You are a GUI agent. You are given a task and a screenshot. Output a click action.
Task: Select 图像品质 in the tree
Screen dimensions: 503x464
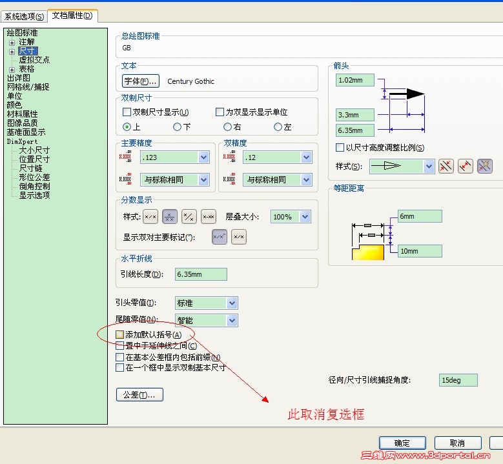pos(23,123)
